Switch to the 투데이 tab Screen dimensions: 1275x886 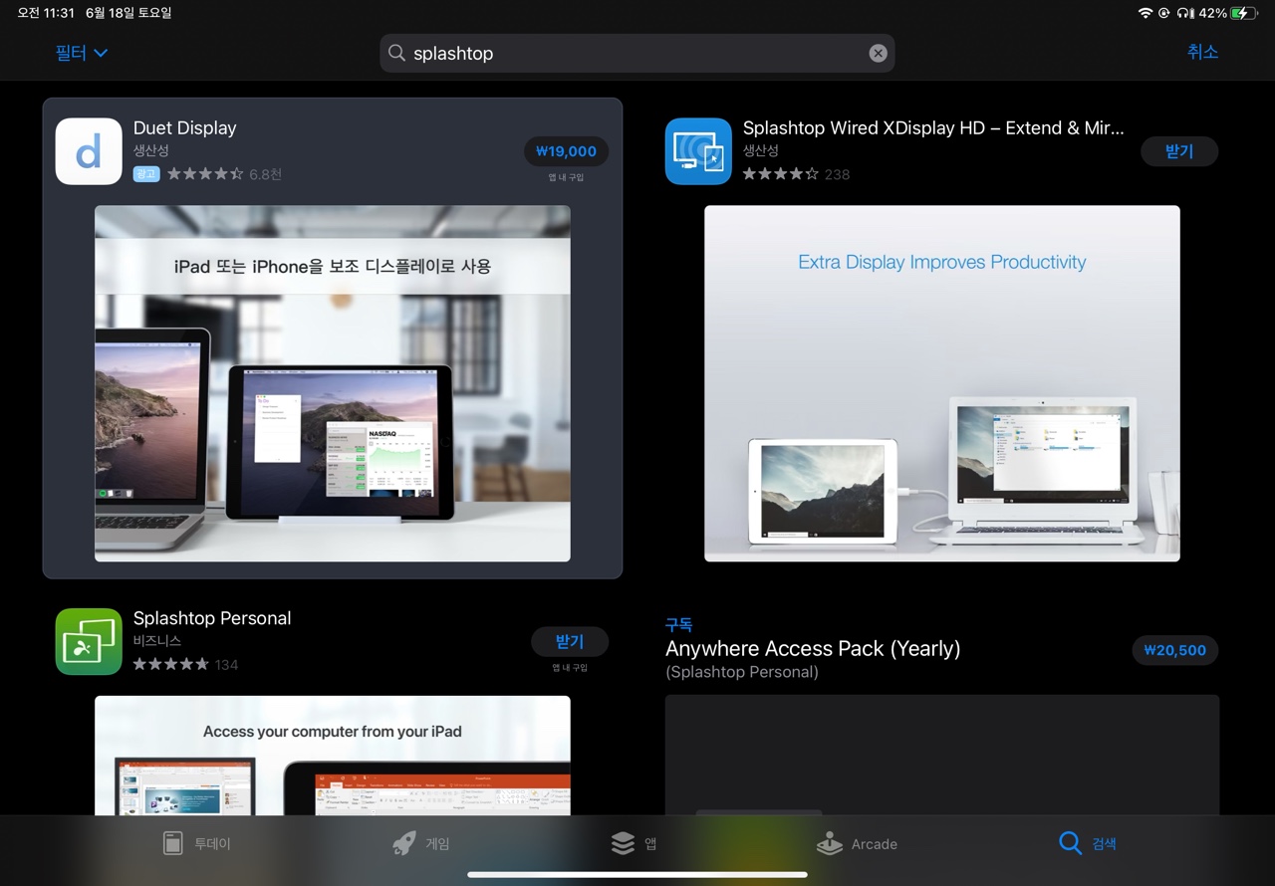coord(196,843)
